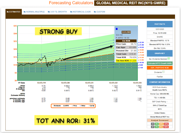Click the Blended P/AFFO: 15.76 fact
This screenshot has height=133, width=181.
160,41
